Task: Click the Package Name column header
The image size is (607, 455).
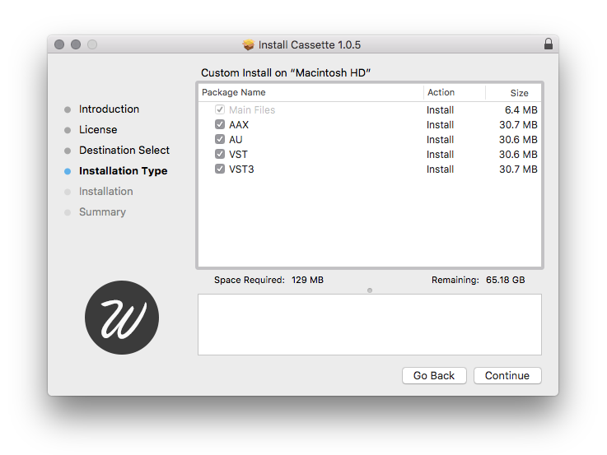Action: pyautogui.click(x=311, y=92)
